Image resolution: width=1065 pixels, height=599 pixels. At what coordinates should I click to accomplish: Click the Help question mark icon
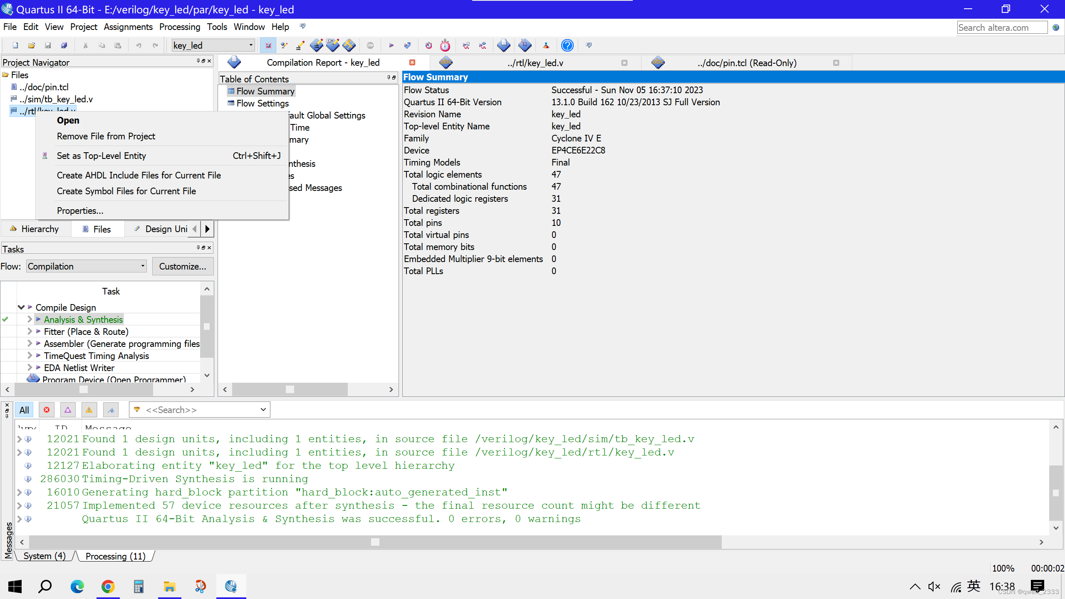(x=567, y=45)
